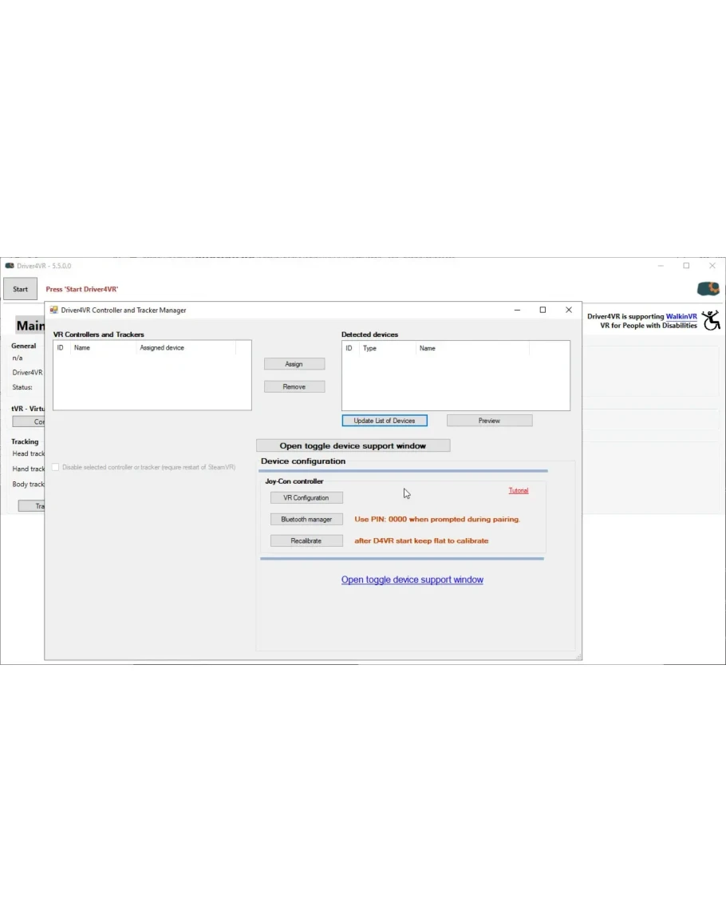Click the Assign button
This screenshot has width=726, height=922.
pos(294,364)
